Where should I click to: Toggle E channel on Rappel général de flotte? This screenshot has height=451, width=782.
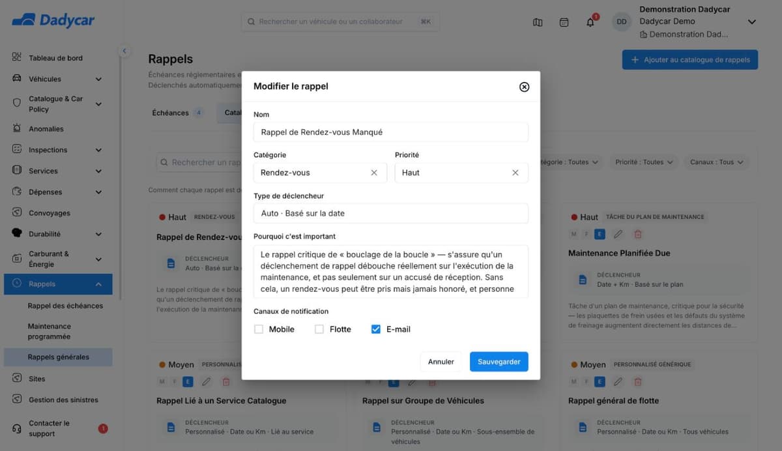pos(600,381)
